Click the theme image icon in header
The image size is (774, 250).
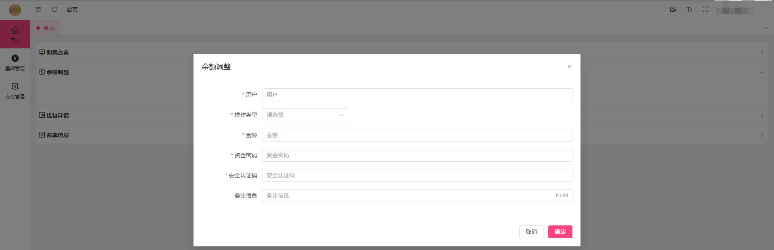pos(673,9)
